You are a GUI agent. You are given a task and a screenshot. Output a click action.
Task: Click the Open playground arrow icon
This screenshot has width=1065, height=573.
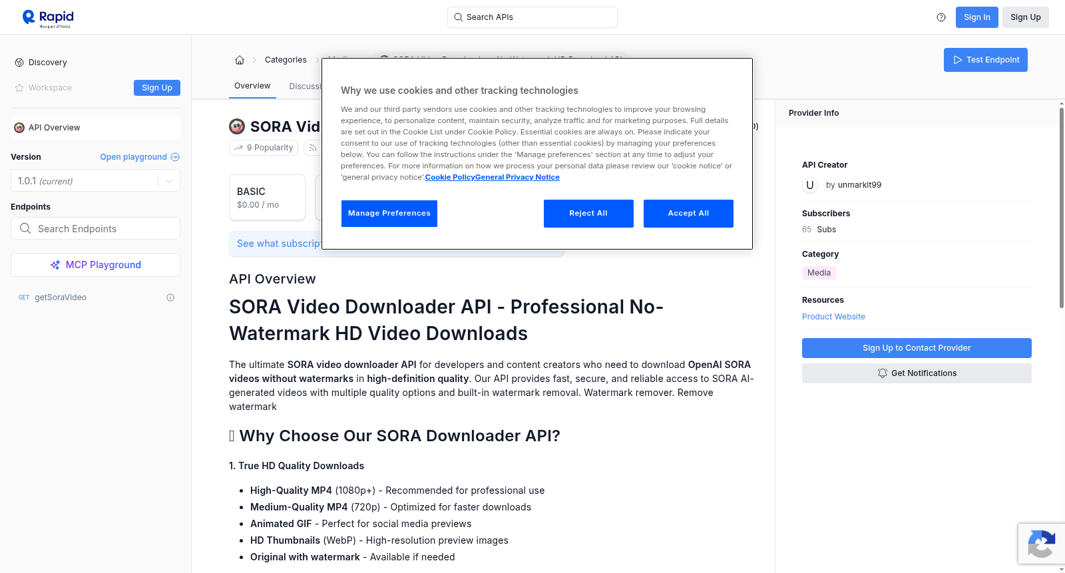pos(175,157)
